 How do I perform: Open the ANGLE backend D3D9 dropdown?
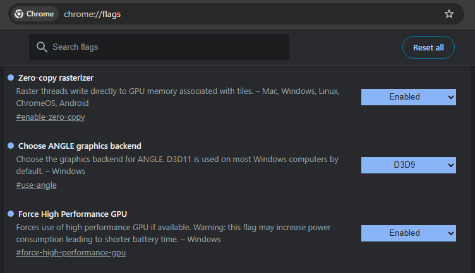(408, 165)
